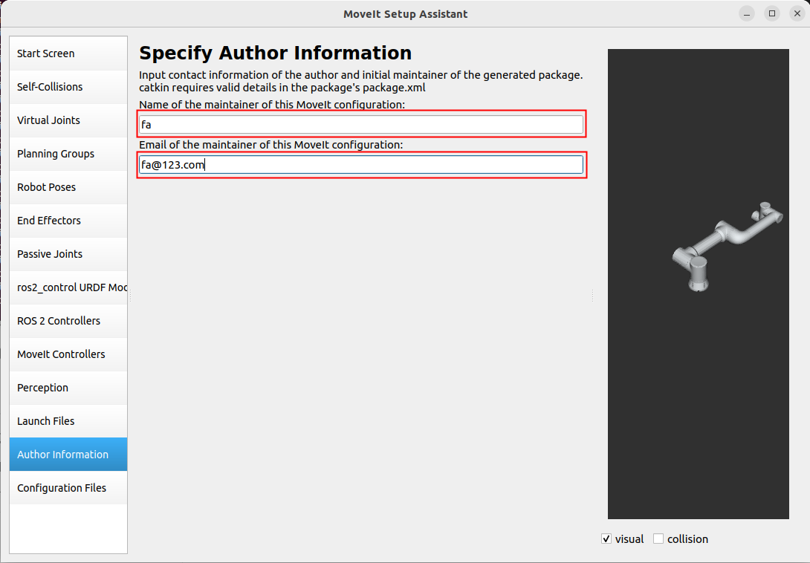Click the maintainer email input field
This screenshot has width=810, height=563.
tap(361, 165)
